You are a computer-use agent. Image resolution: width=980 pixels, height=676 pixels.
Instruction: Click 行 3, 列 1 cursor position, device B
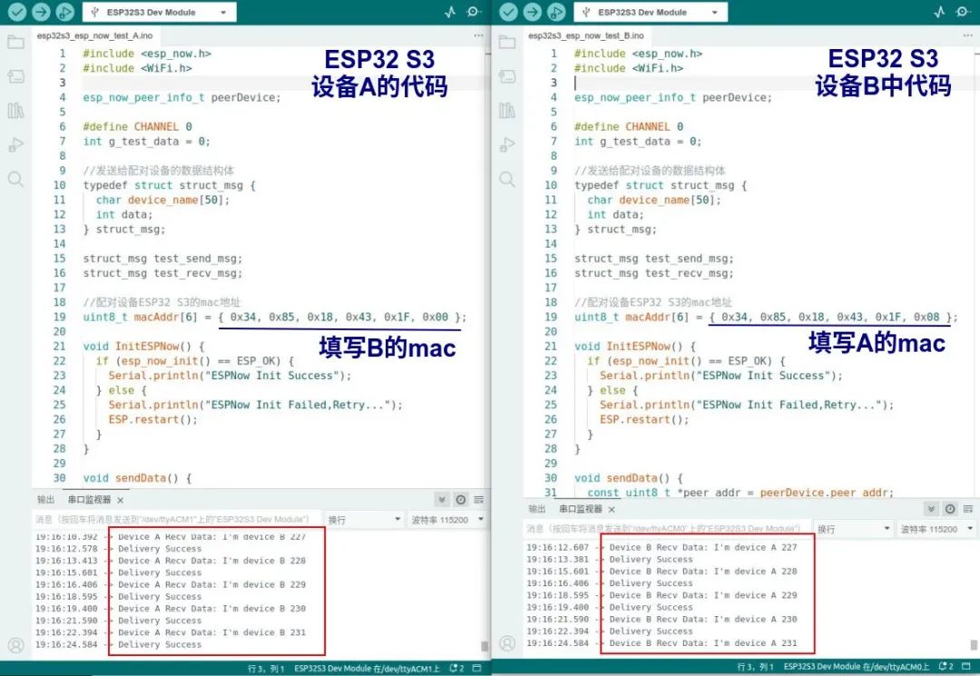point(756,667)
